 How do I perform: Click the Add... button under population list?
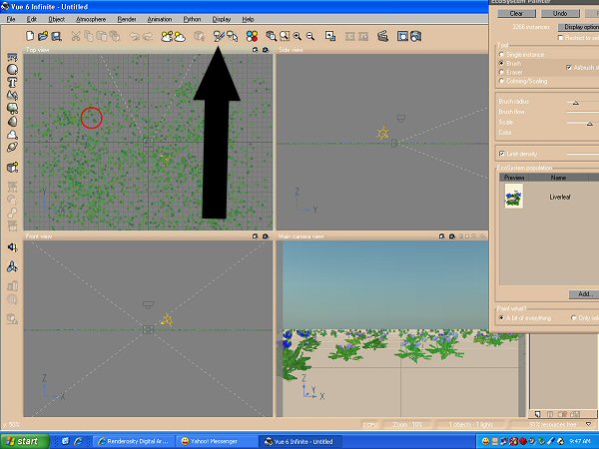pyautogui.click(x=584, y=294)
